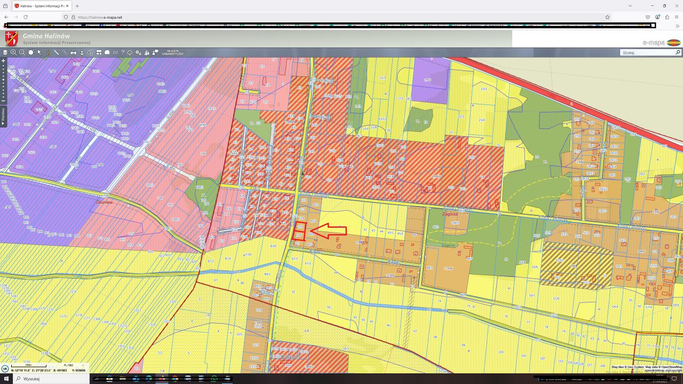
Task: Select the Halinów browser tab
Action: (40, 6)
